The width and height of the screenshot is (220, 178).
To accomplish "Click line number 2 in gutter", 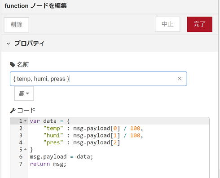I will [21, 129].
